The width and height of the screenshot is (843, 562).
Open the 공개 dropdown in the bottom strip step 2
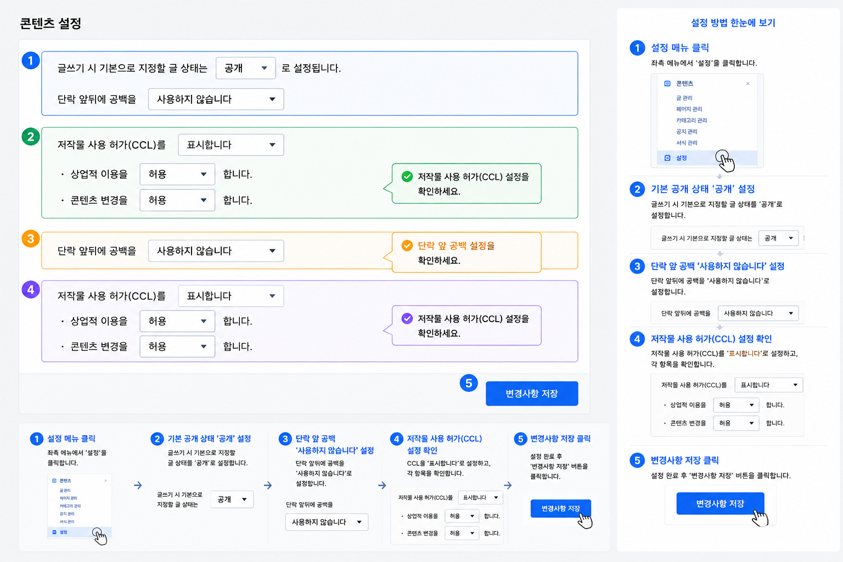pos(232,499)
